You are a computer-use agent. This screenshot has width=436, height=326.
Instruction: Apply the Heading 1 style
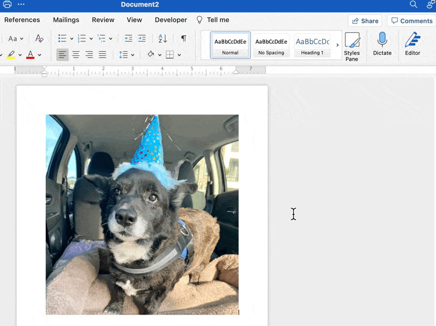pyautogui.click(x=312, y=45)
